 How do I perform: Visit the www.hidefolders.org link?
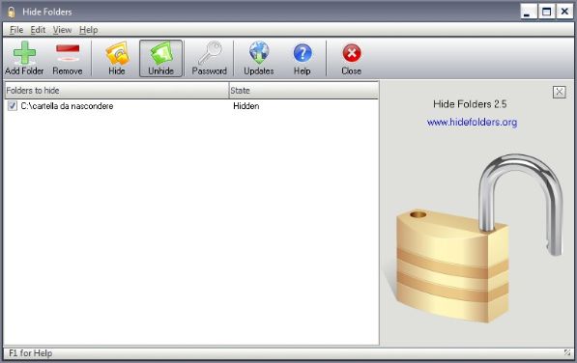click(x=472, y=122)
